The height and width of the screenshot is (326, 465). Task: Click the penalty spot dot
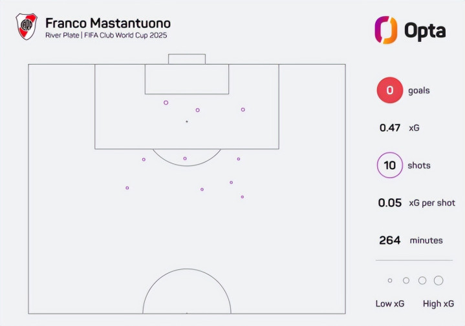coord(187,121)
